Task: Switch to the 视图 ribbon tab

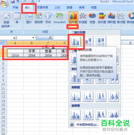Action: (x=94, y=8)
